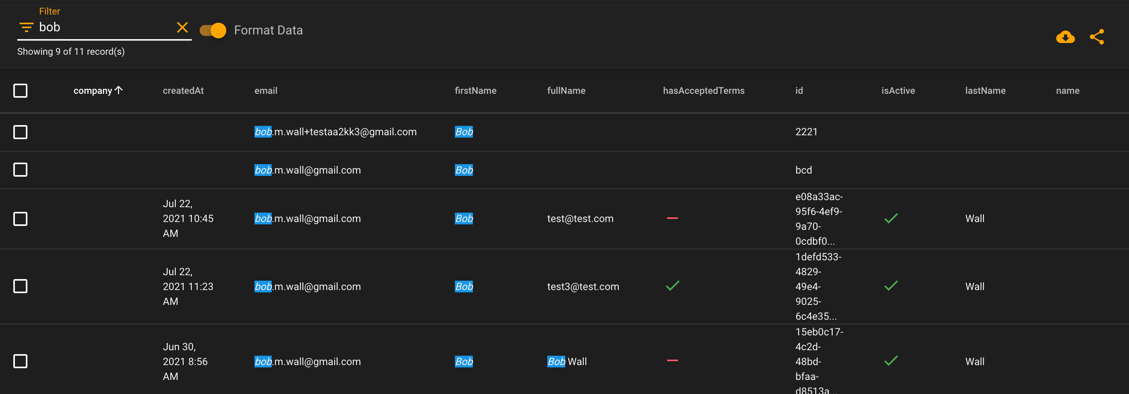Click isActive checkmark in test@test.com row
Image resolution: width=1129 pixels, height=394 pixels.
pos(891,218)
